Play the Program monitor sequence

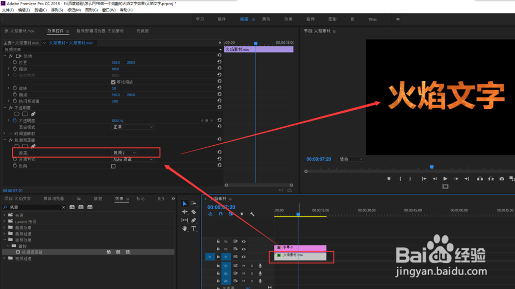coord(445,179)
